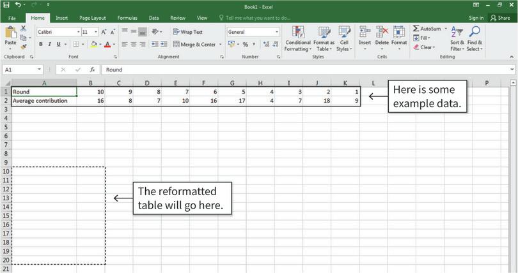Open the Fill menu
The width and height of the screenshot is (518, 273).
tap(421, 38)
